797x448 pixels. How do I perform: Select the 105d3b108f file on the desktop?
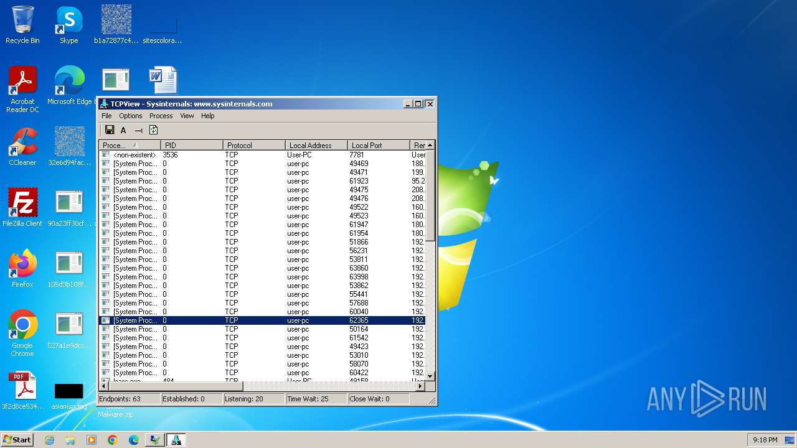pos(69,268)
